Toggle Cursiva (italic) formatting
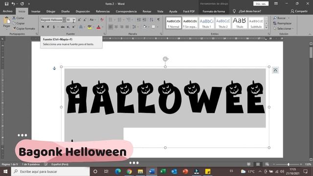The width and height of the screenshot is (313, 176). (x=48, y=27)
